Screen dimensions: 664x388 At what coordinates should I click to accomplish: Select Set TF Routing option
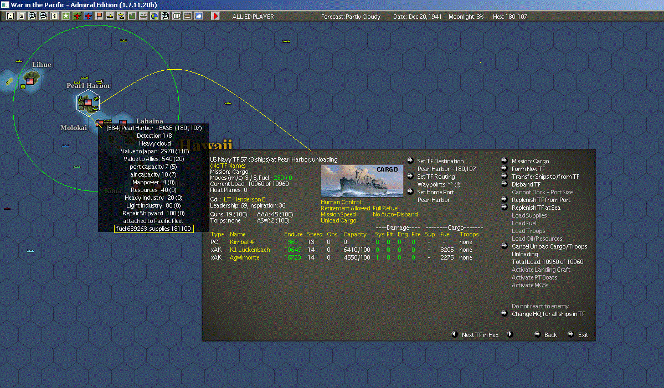point(436,177)
